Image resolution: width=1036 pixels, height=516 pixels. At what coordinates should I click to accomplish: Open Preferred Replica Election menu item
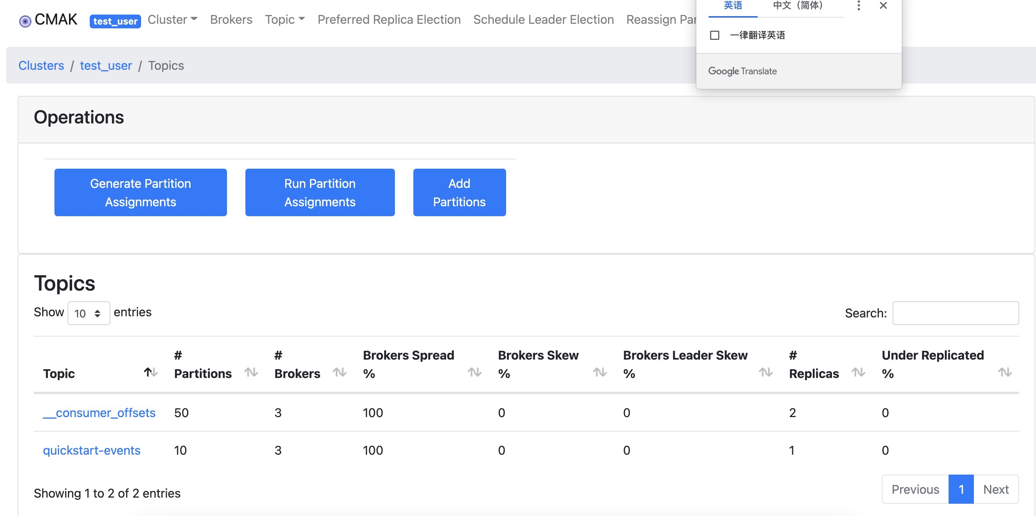(x=389, y=19)
